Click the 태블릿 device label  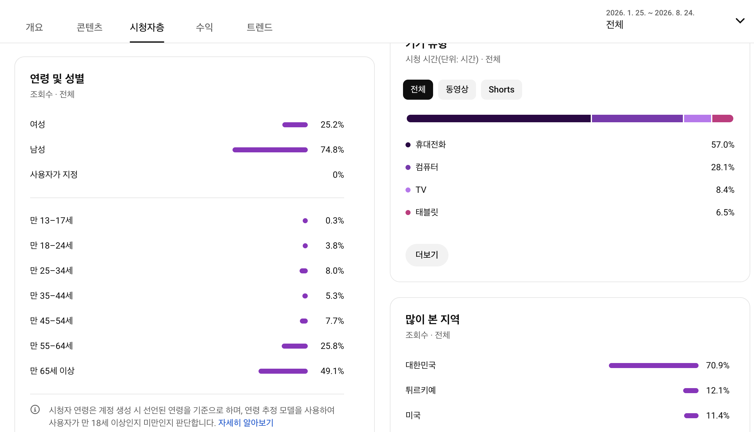tap(427, 212)
